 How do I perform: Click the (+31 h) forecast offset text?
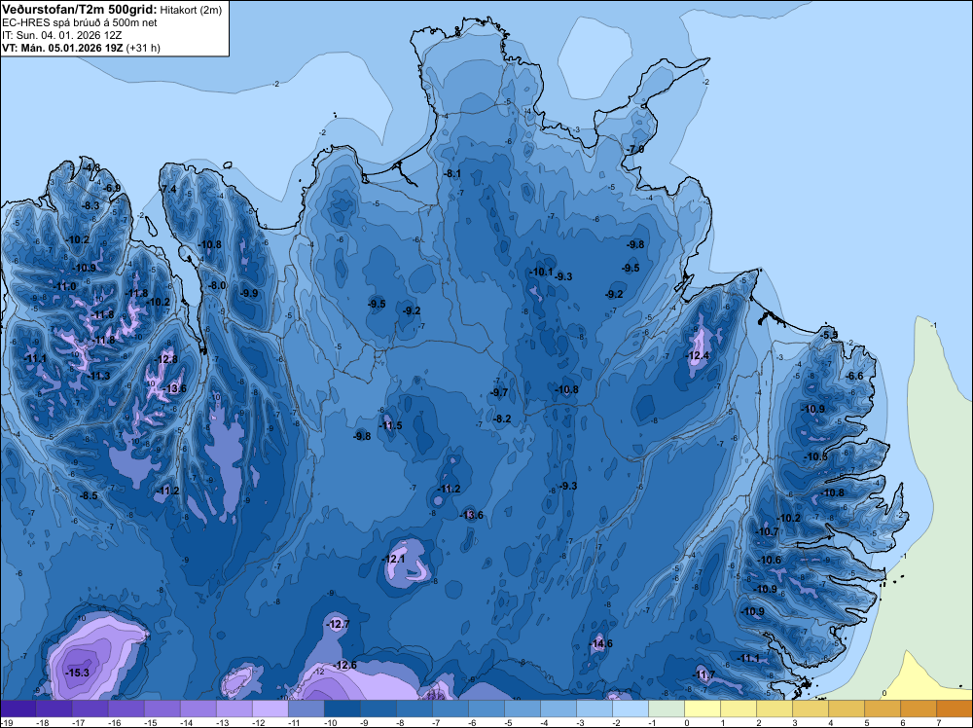tap(143, 48)
